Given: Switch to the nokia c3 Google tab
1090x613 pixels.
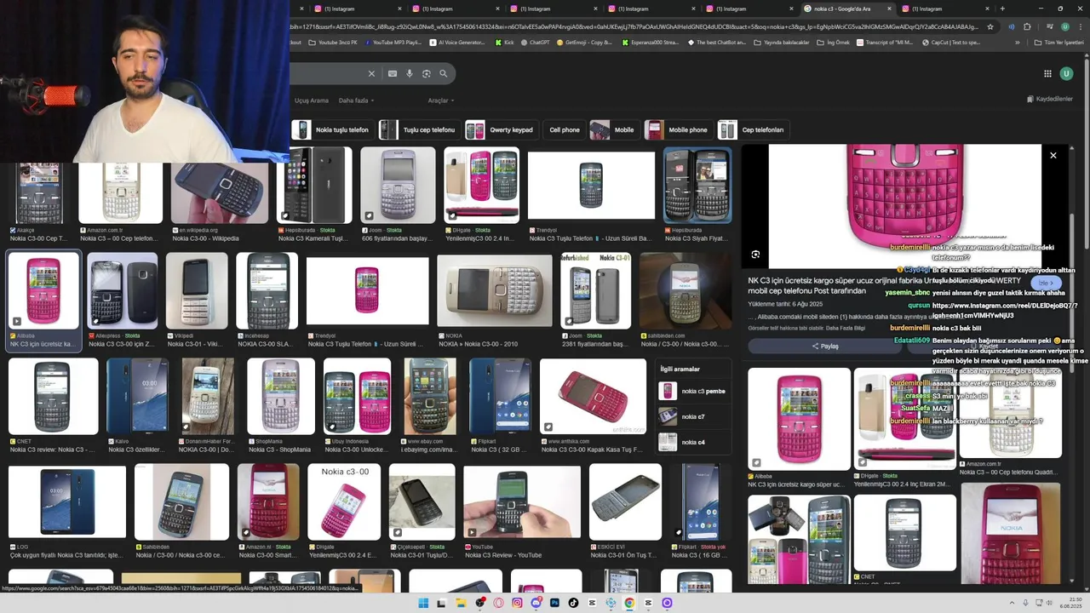Looking at the screenshot, I should click(847, 9).
